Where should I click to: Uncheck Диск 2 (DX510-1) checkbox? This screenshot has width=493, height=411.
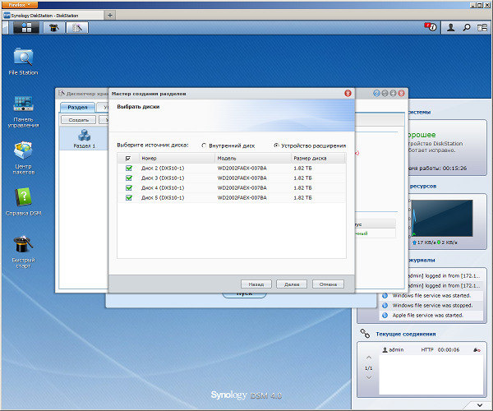[128, 169]
